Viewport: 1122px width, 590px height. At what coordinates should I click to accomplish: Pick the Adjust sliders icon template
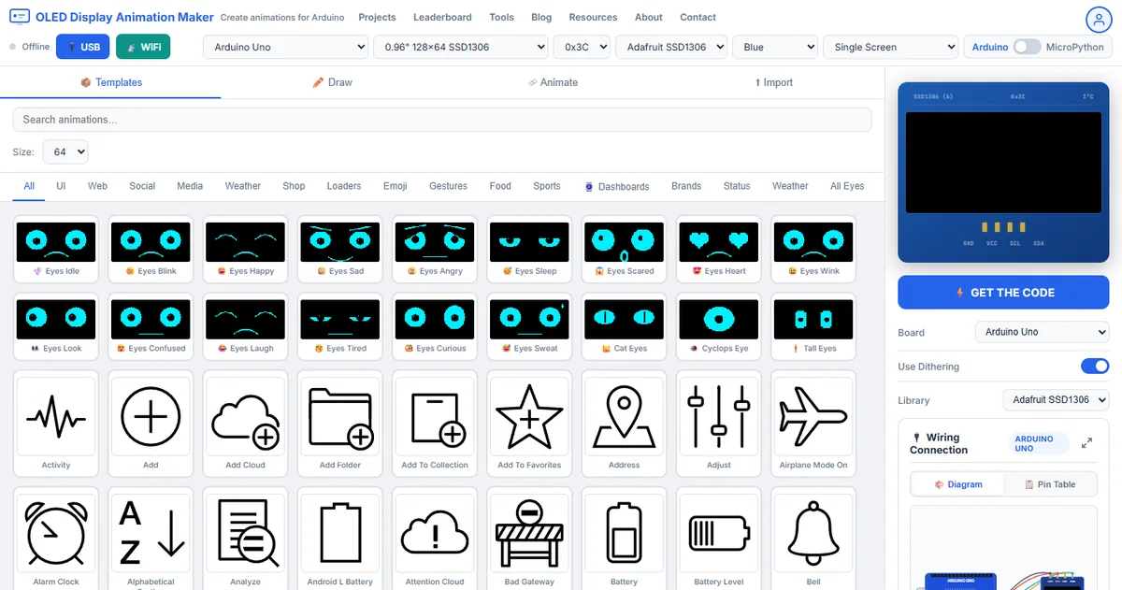tap(719, 424)
